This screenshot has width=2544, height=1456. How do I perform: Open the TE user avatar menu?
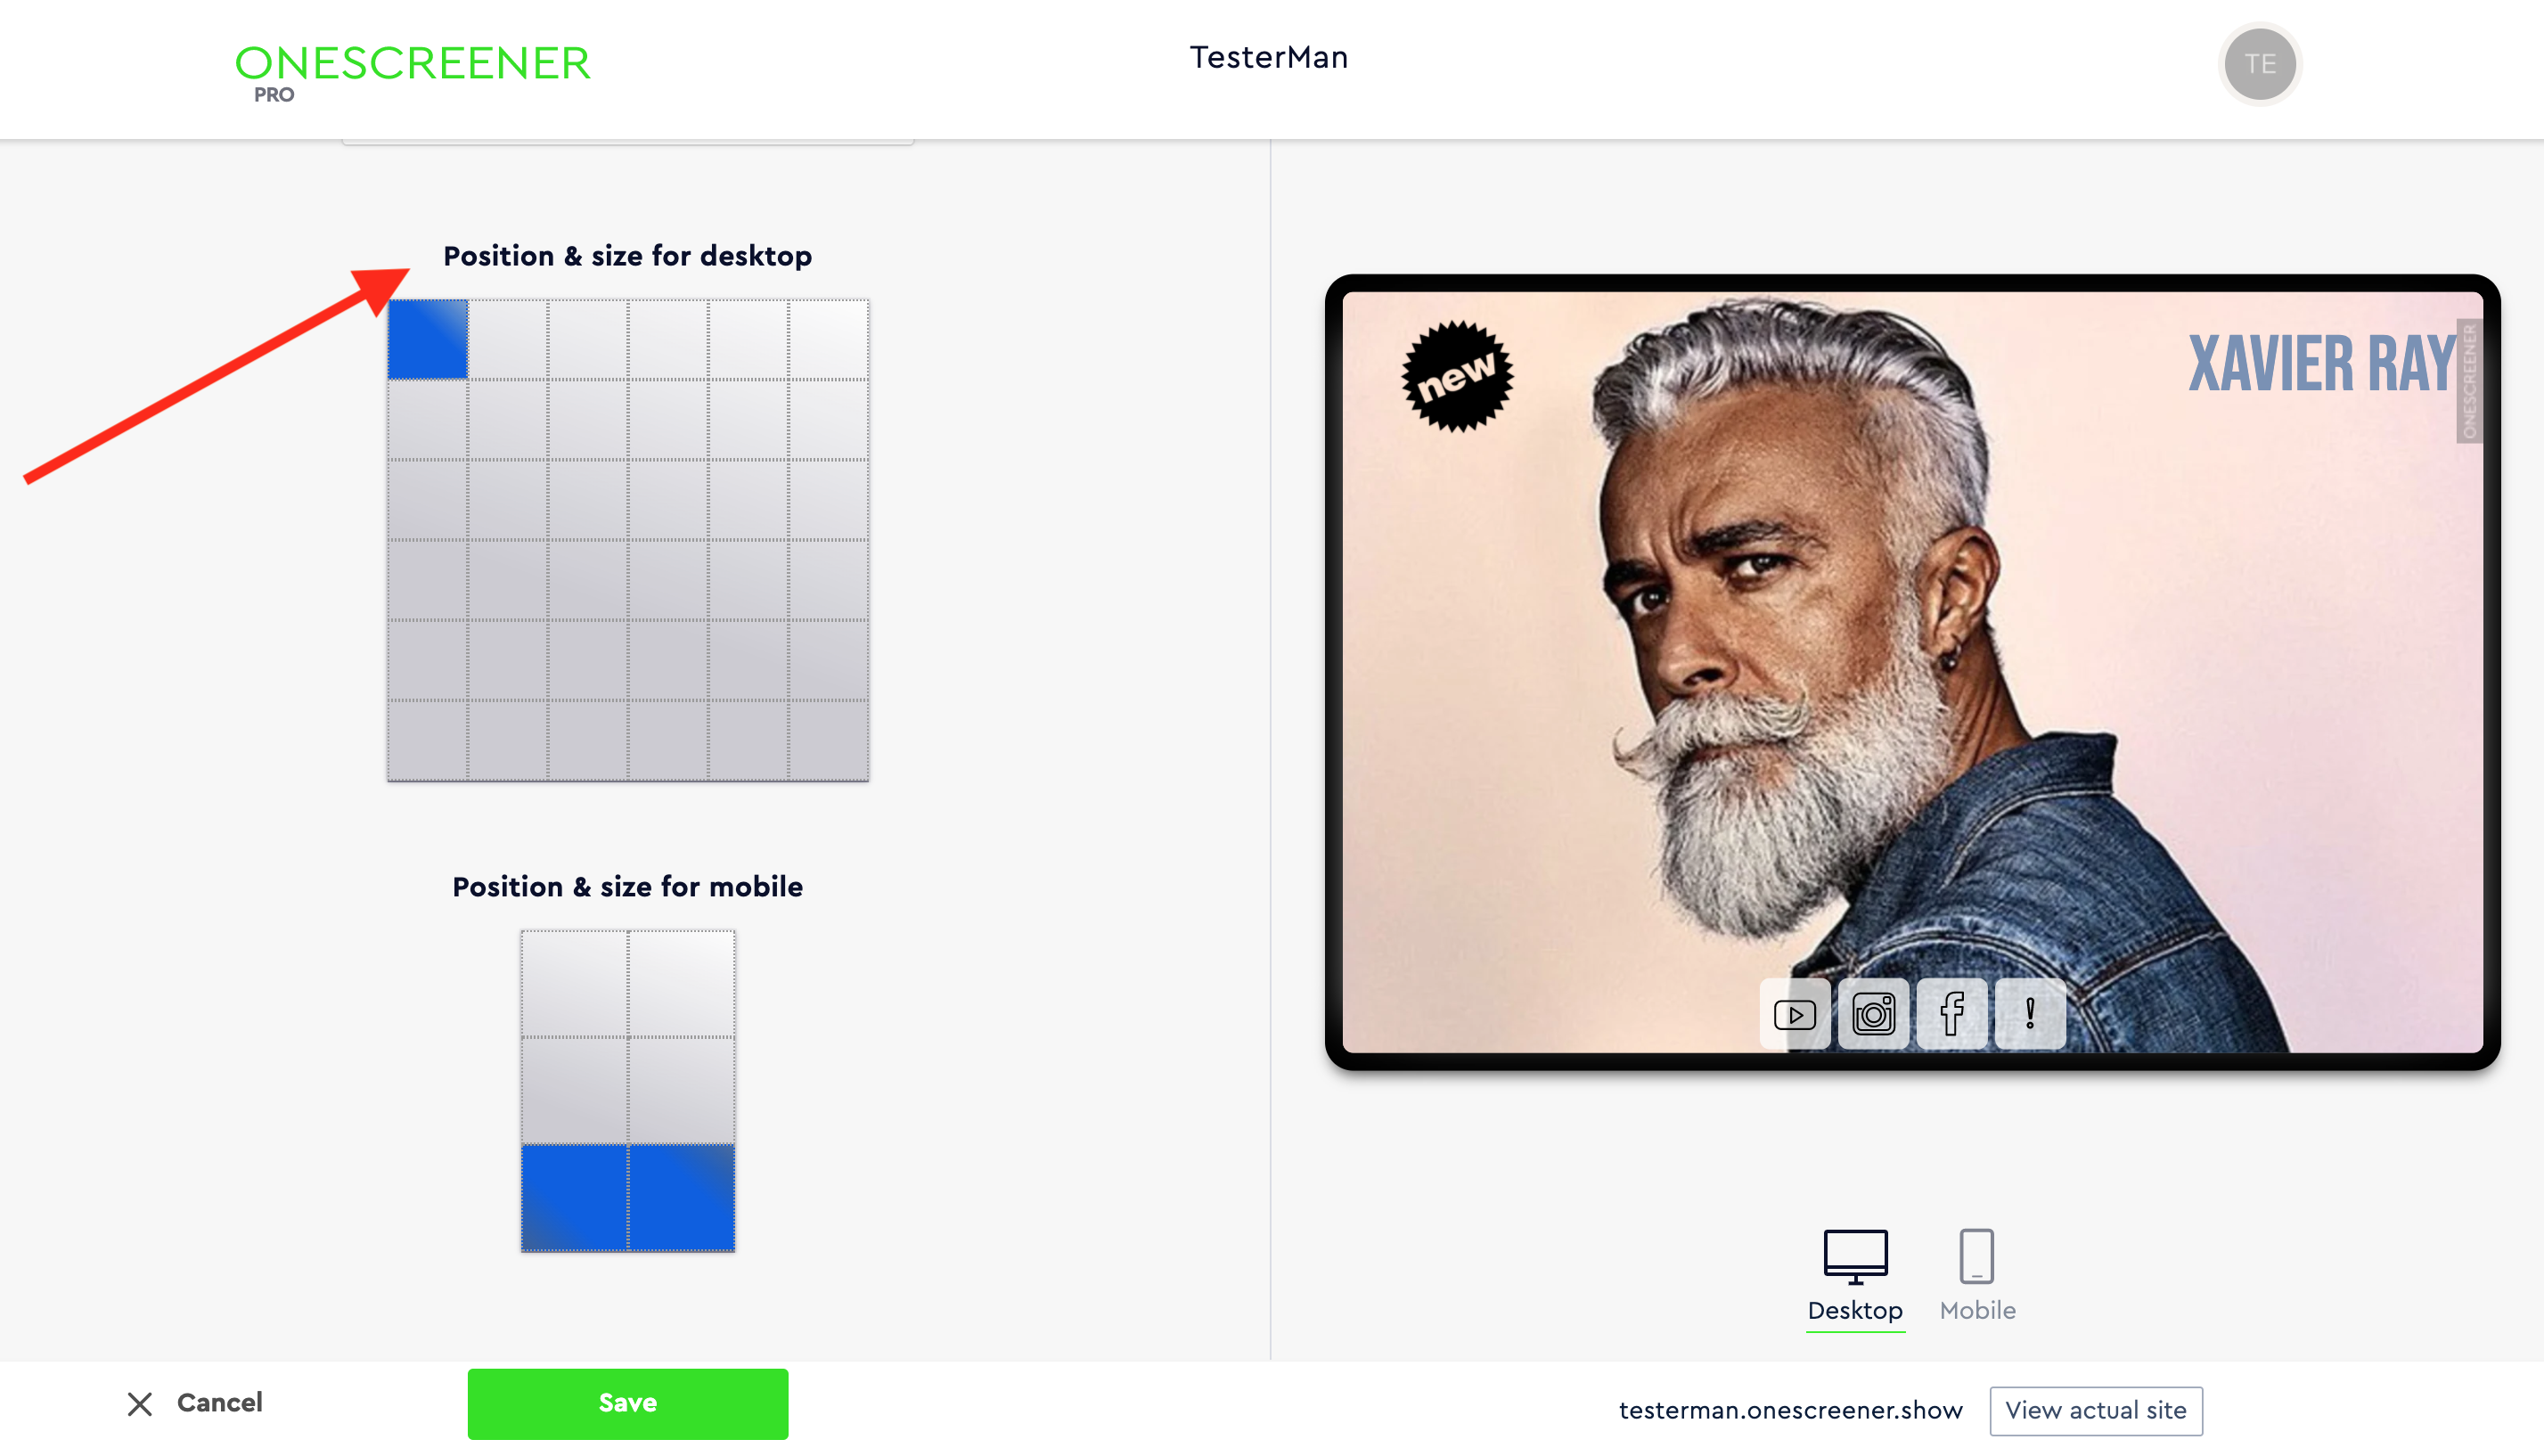tap(2260, 64)
